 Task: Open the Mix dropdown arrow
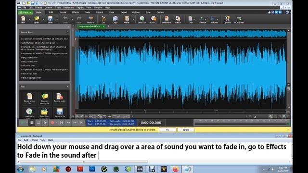tap(194, 19)
